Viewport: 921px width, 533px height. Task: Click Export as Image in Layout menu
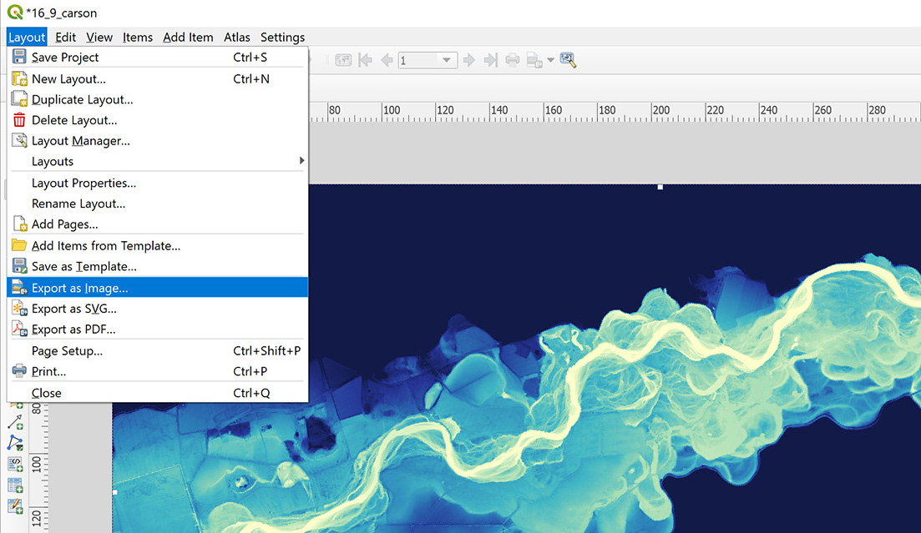click(158, 288)
